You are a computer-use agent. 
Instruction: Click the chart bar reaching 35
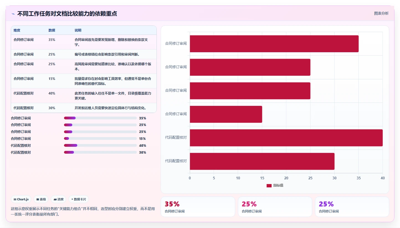point(274,44)
